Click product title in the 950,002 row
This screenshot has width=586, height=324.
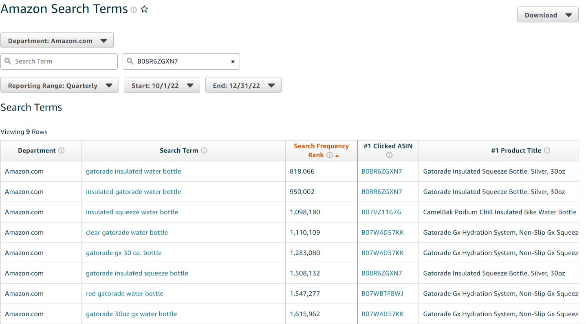click(494, 192)
